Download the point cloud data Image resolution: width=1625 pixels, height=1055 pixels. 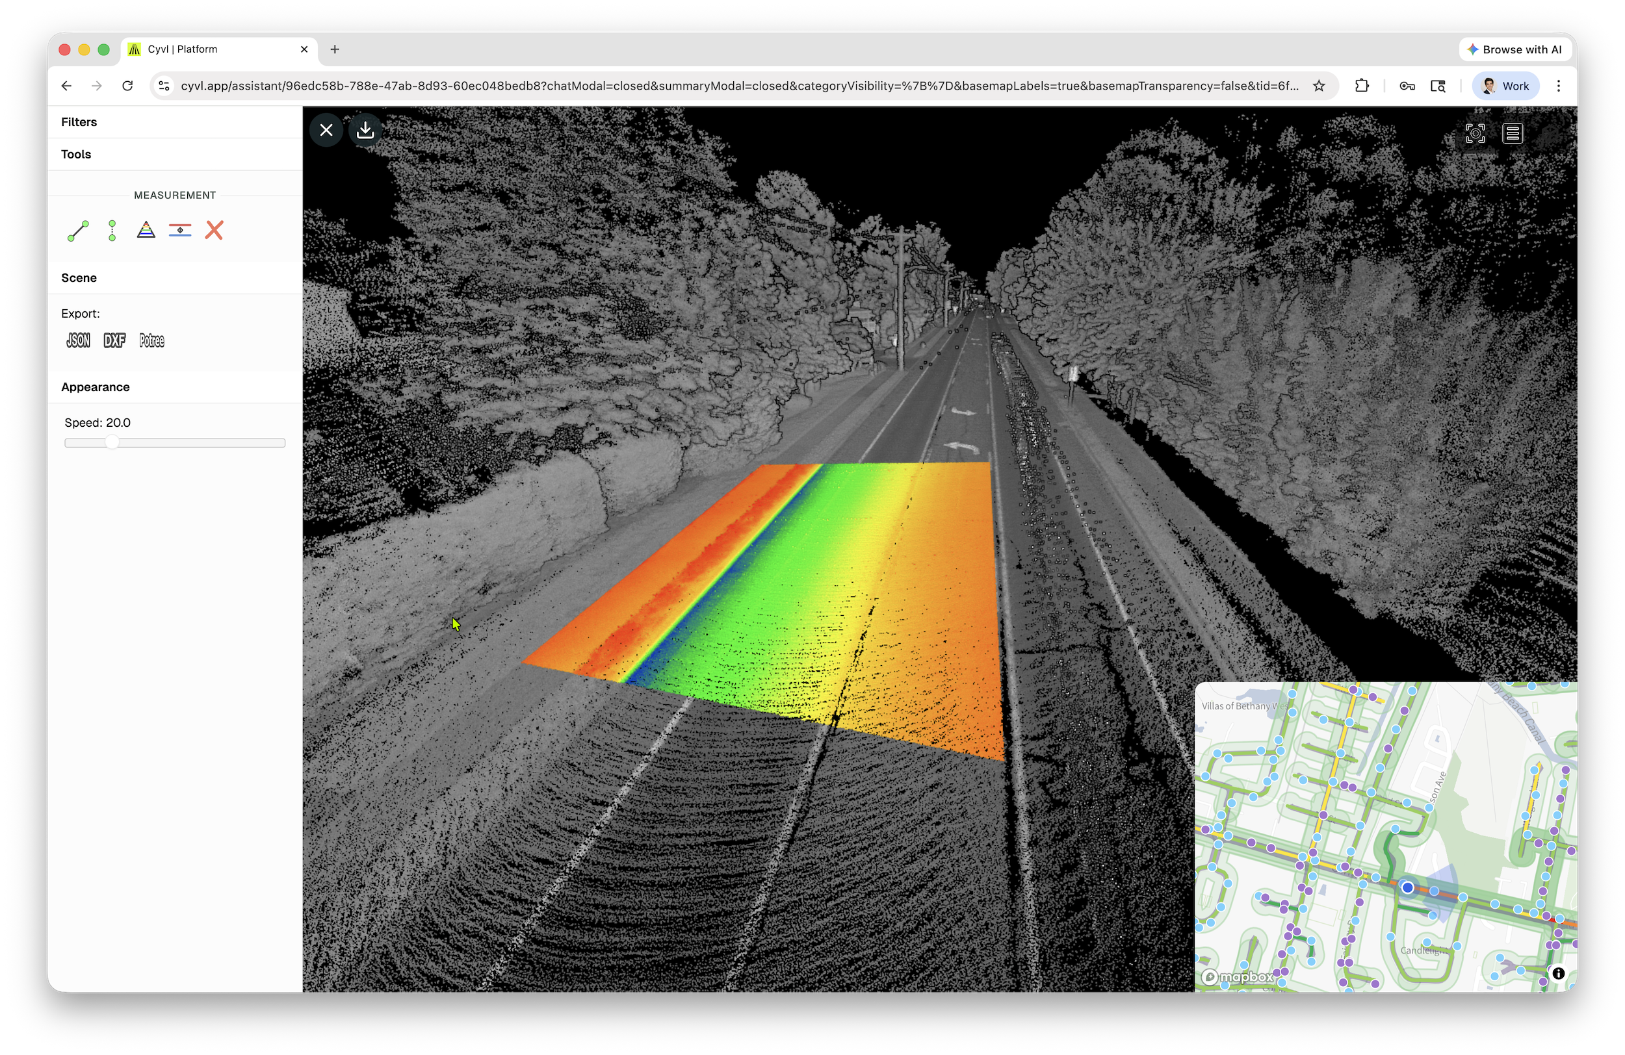click(x=365, y=130)
